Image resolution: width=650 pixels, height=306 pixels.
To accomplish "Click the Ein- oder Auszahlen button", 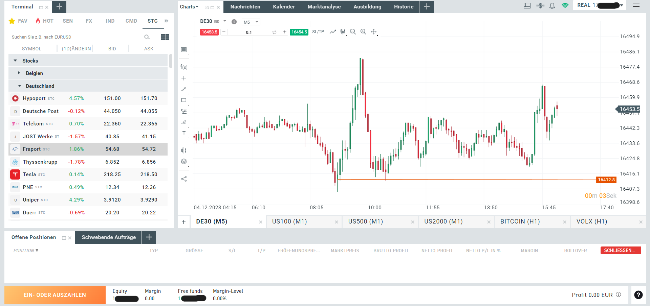I will tap(55, 295).
